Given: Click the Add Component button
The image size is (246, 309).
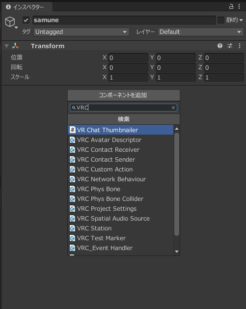Looking at the screenshot, I should click(124, 95).
